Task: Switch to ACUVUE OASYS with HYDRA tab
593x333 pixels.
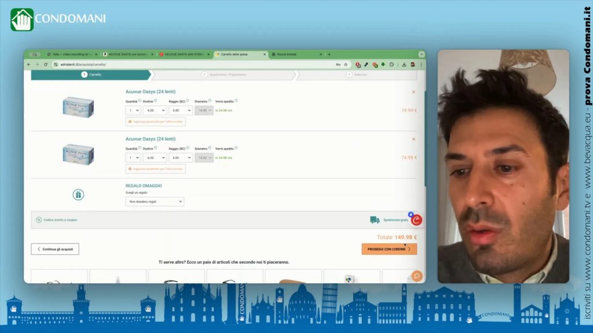Action: [184, 54]
